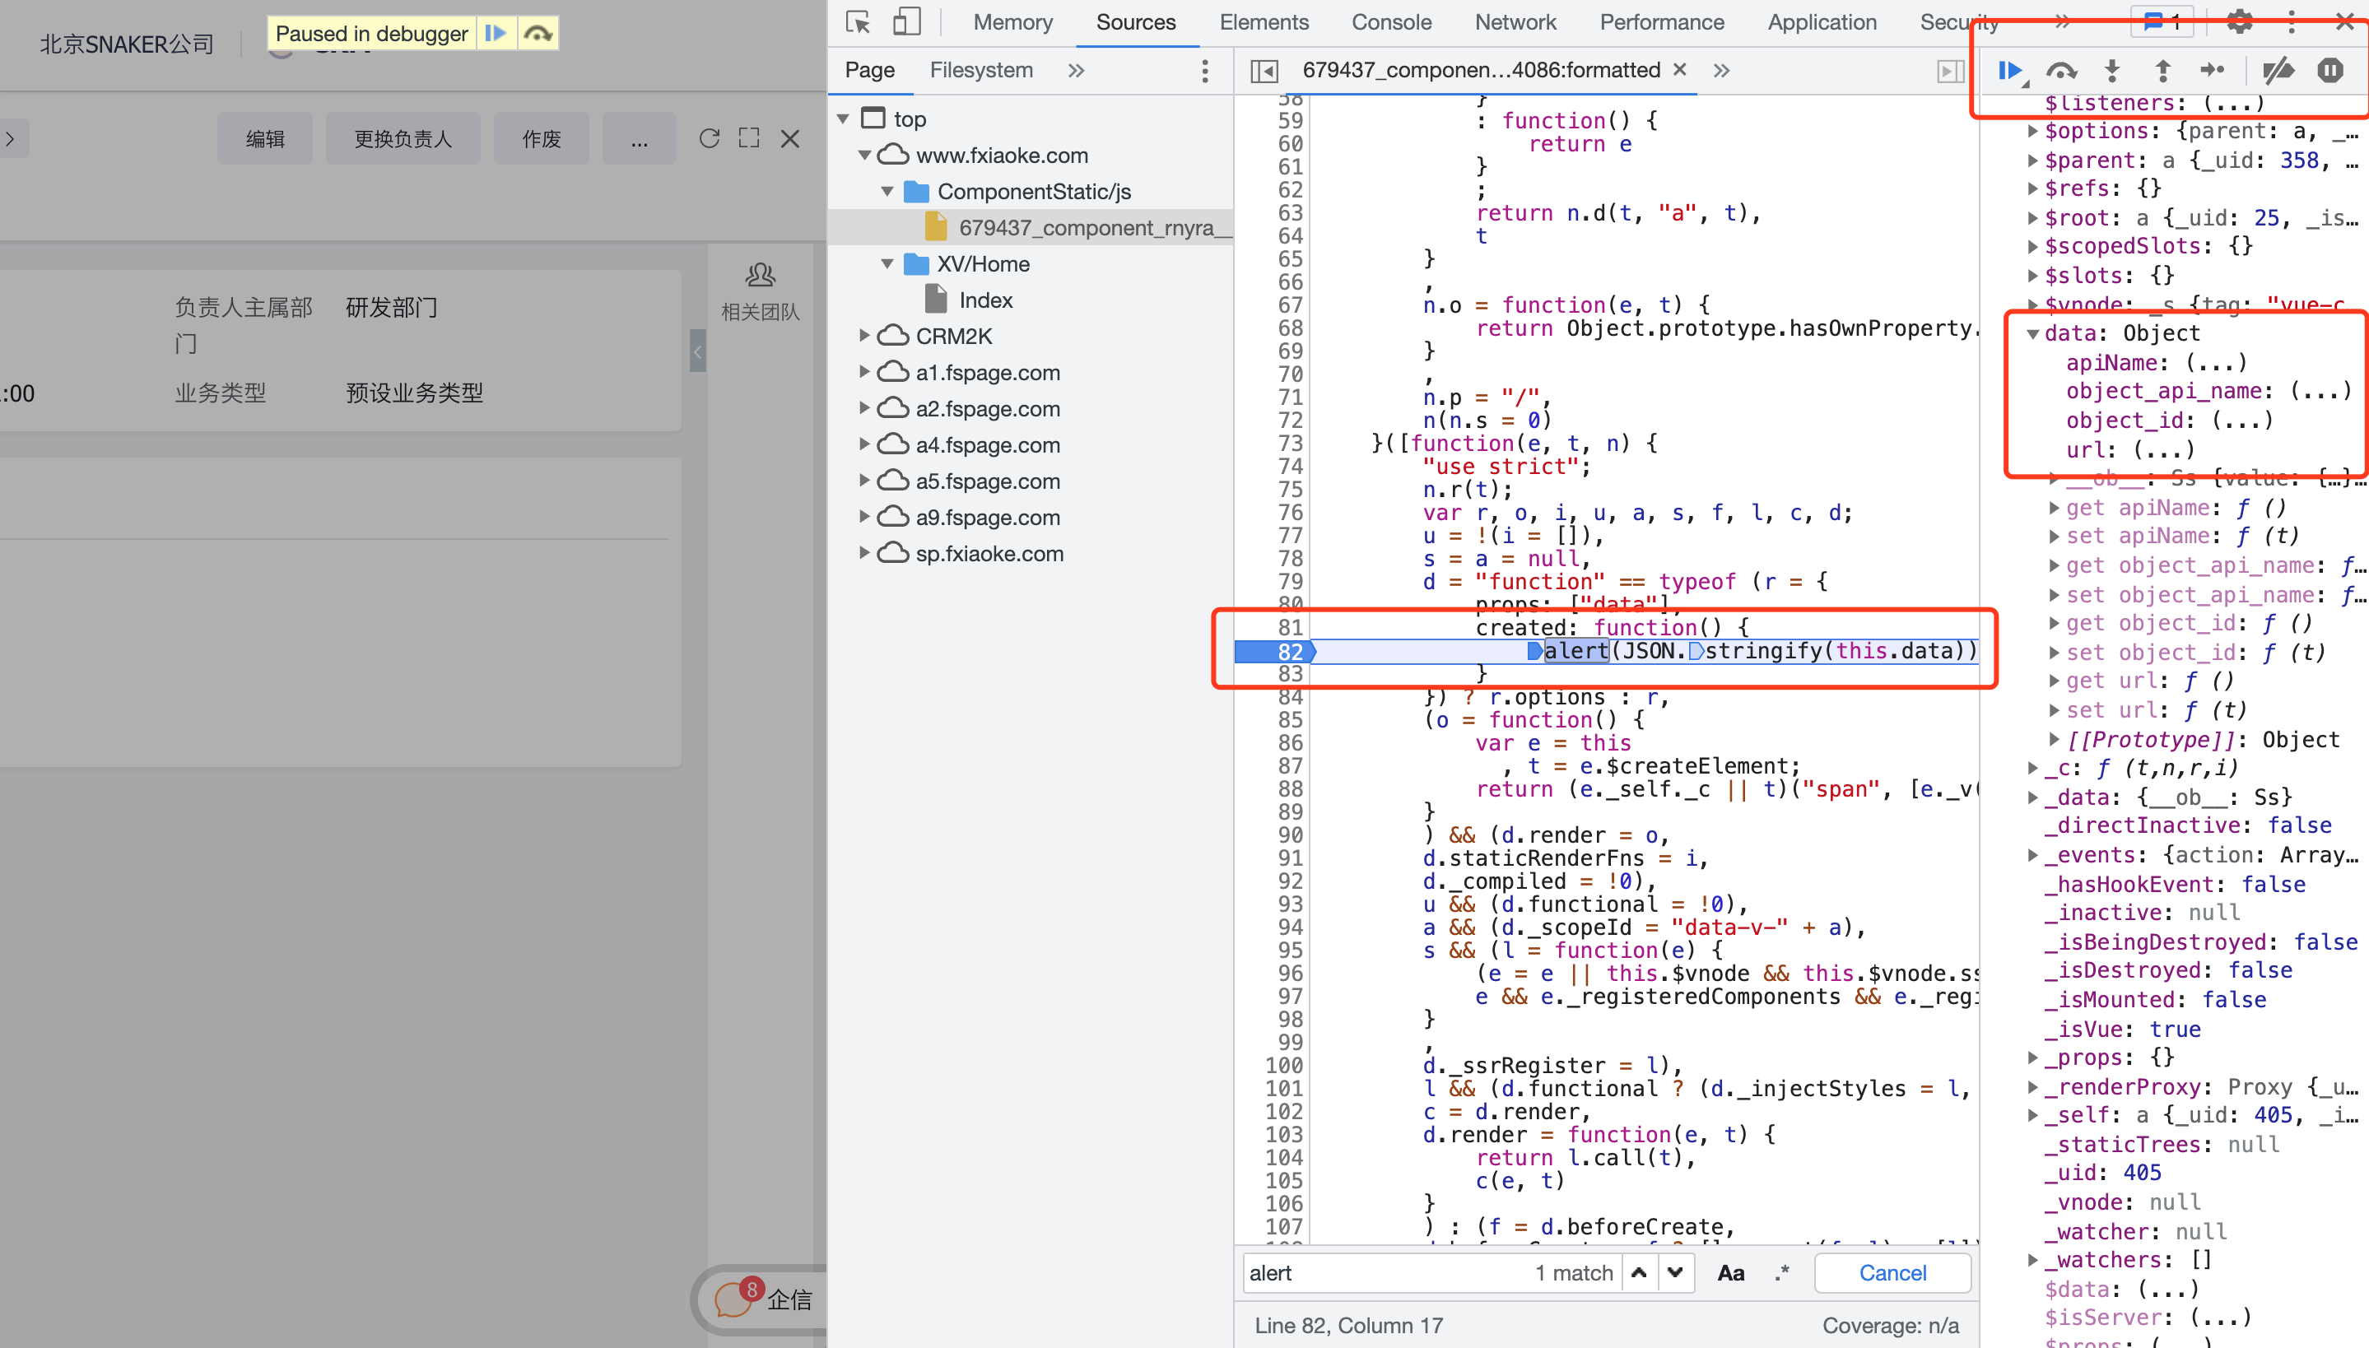Toggle device toolbar icon
The image size is (2369, 1348).
(x=906, y=22)
